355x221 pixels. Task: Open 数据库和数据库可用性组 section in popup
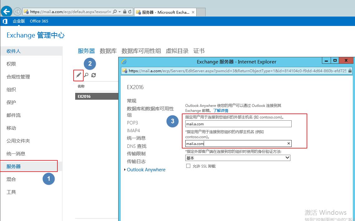[150, 112]
